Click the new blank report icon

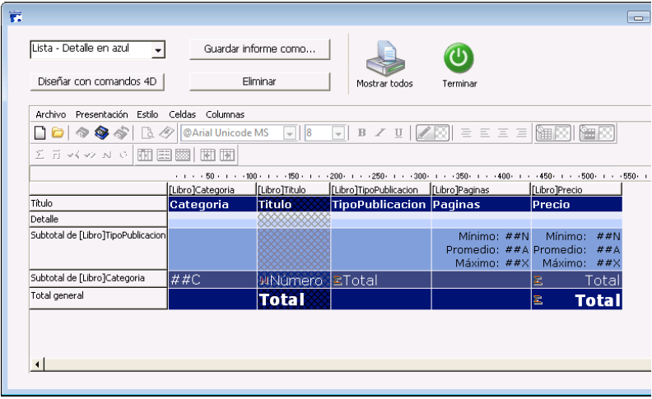tap(40, 133)
